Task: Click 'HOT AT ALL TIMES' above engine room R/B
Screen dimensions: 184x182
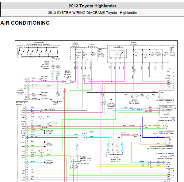Action: (x=133, y=43)
